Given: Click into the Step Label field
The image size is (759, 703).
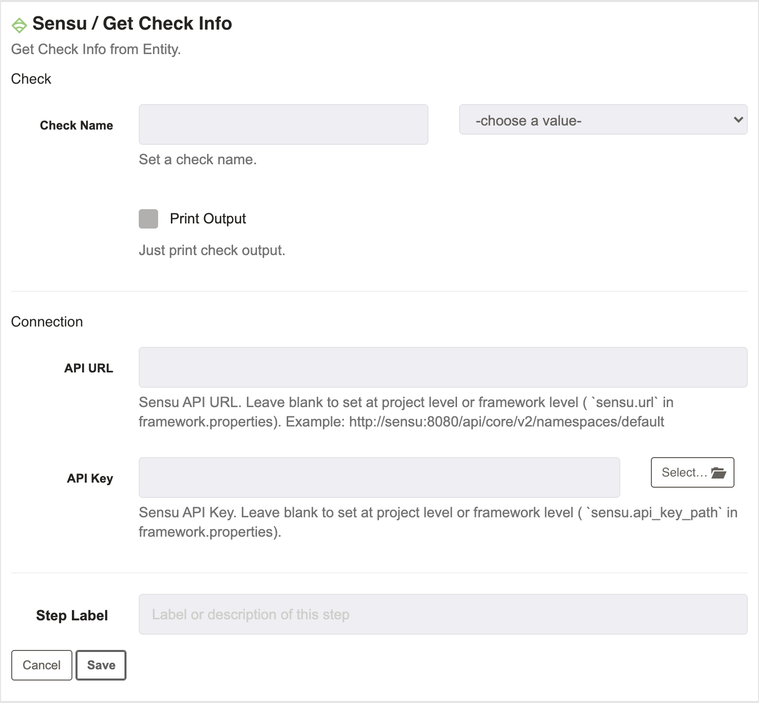Looking at the screenshot, I should pos(443,614).
